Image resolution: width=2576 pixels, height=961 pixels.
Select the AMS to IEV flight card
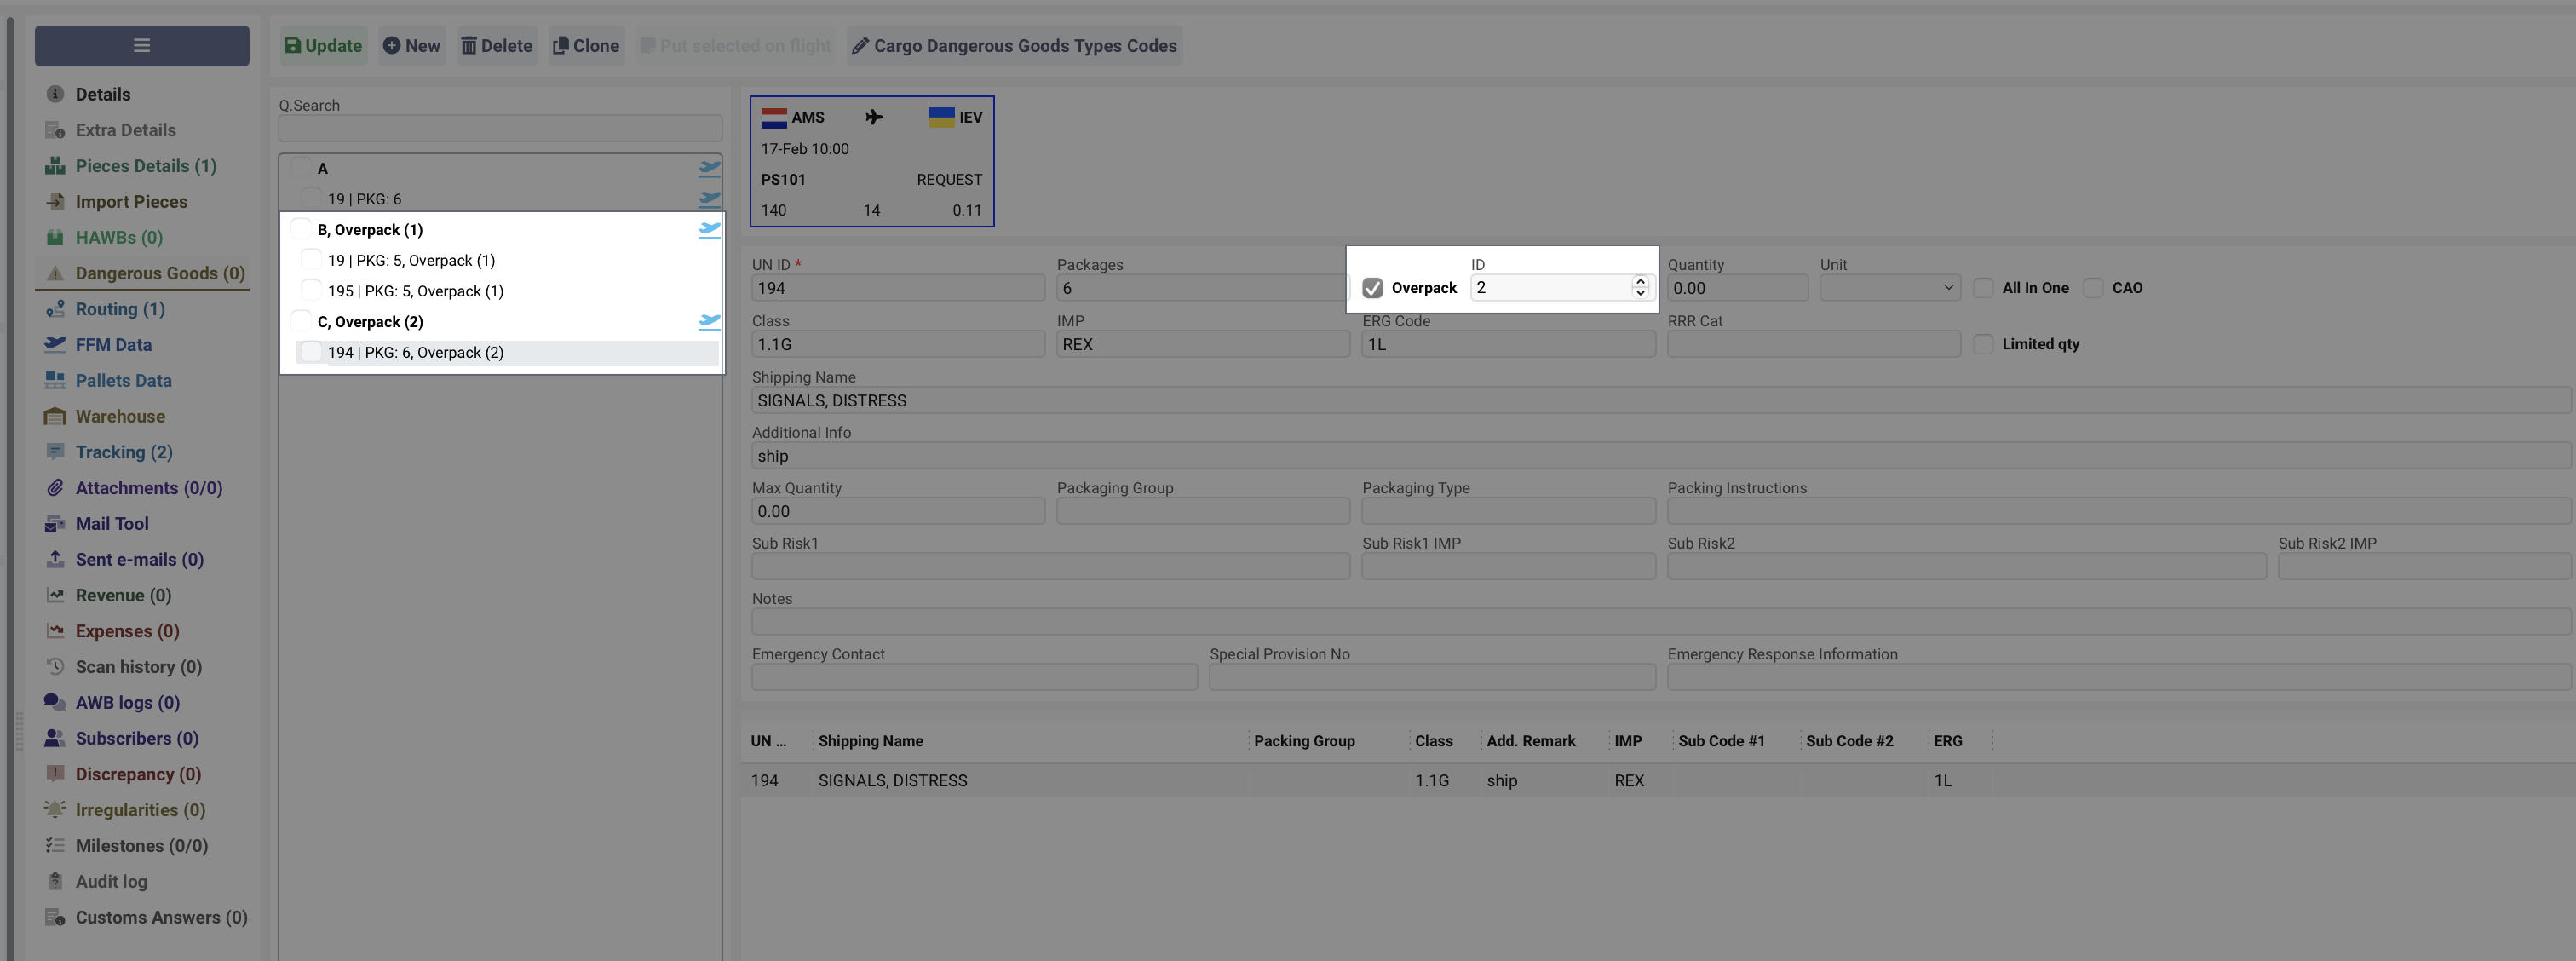pos(871,161)
